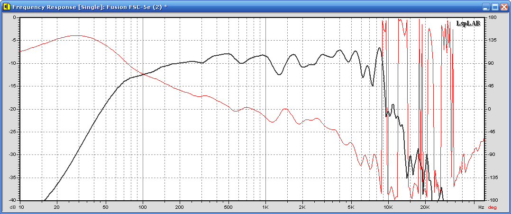Click the 135 degree phase axis label
511x214 pixels.
point(492,40)
